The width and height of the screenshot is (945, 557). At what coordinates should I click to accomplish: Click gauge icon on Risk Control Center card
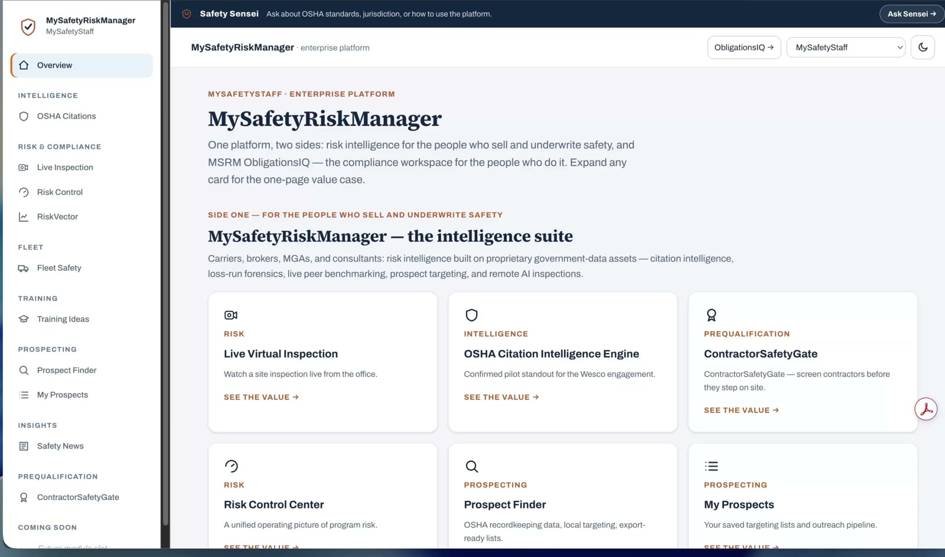231,466
